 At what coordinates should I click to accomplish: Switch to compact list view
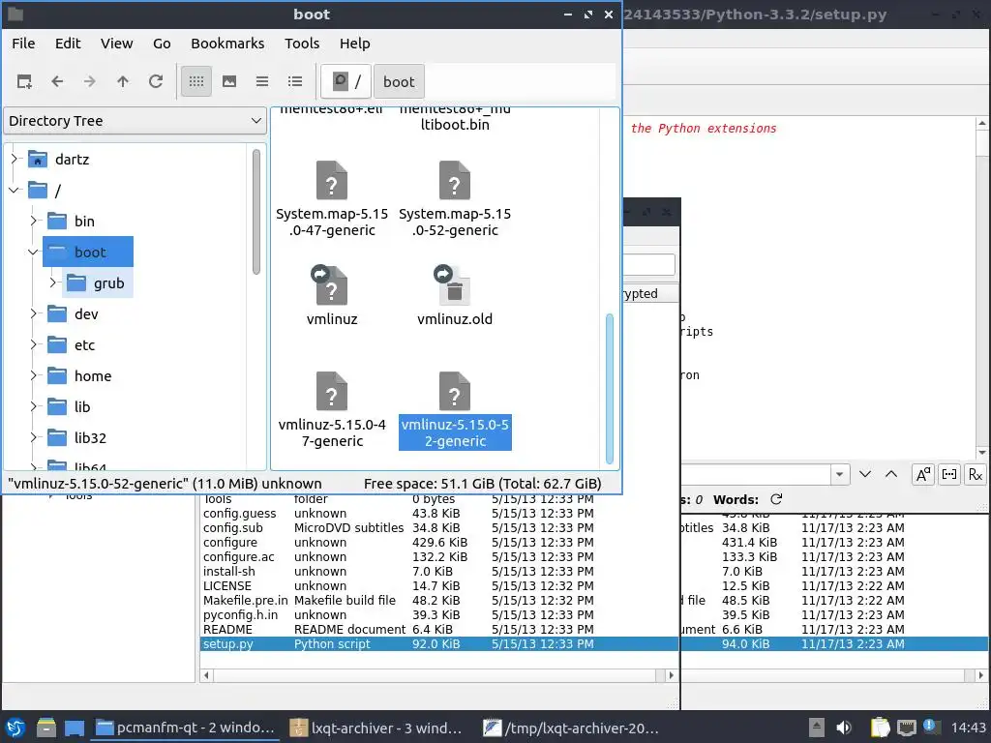[x=262, y=81]
